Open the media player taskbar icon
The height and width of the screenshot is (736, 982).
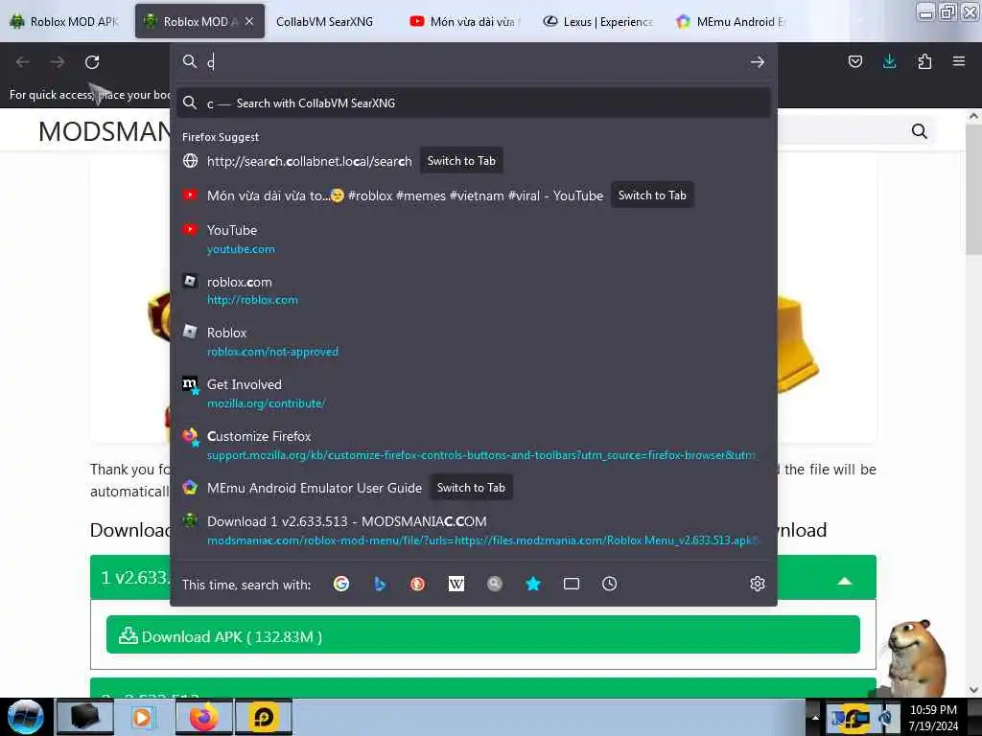pos(144,717)
